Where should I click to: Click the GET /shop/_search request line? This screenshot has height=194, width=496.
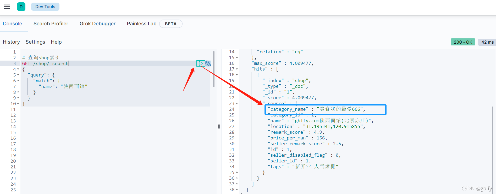pyautogui.click(x=45, y=63)
